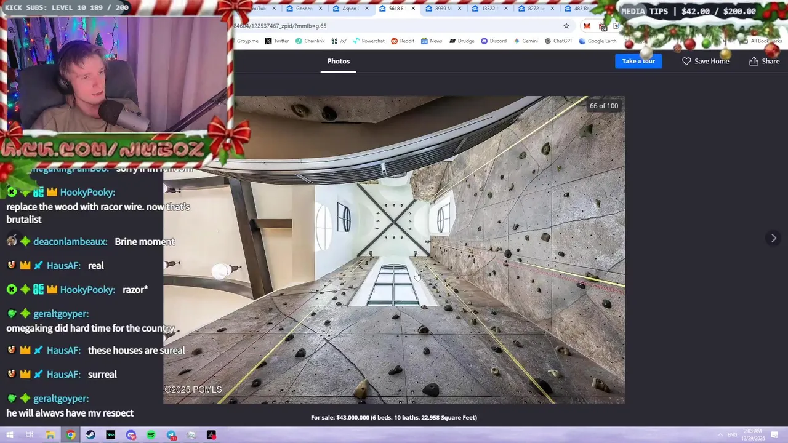Open the Discord bookmark
This screenshot has height=443, width=788.
(494, 41)
